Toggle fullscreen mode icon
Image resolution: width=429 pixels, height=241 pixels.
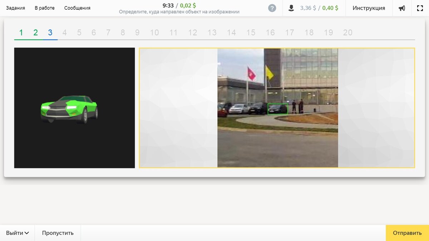(x=420, y=8)
